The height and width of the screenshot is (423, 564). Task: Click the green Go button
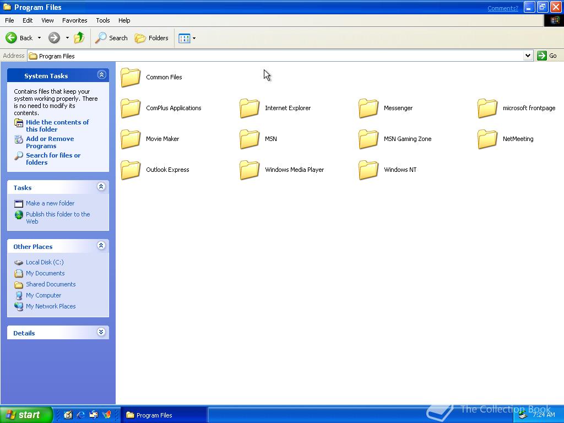[x=547, y=56]
